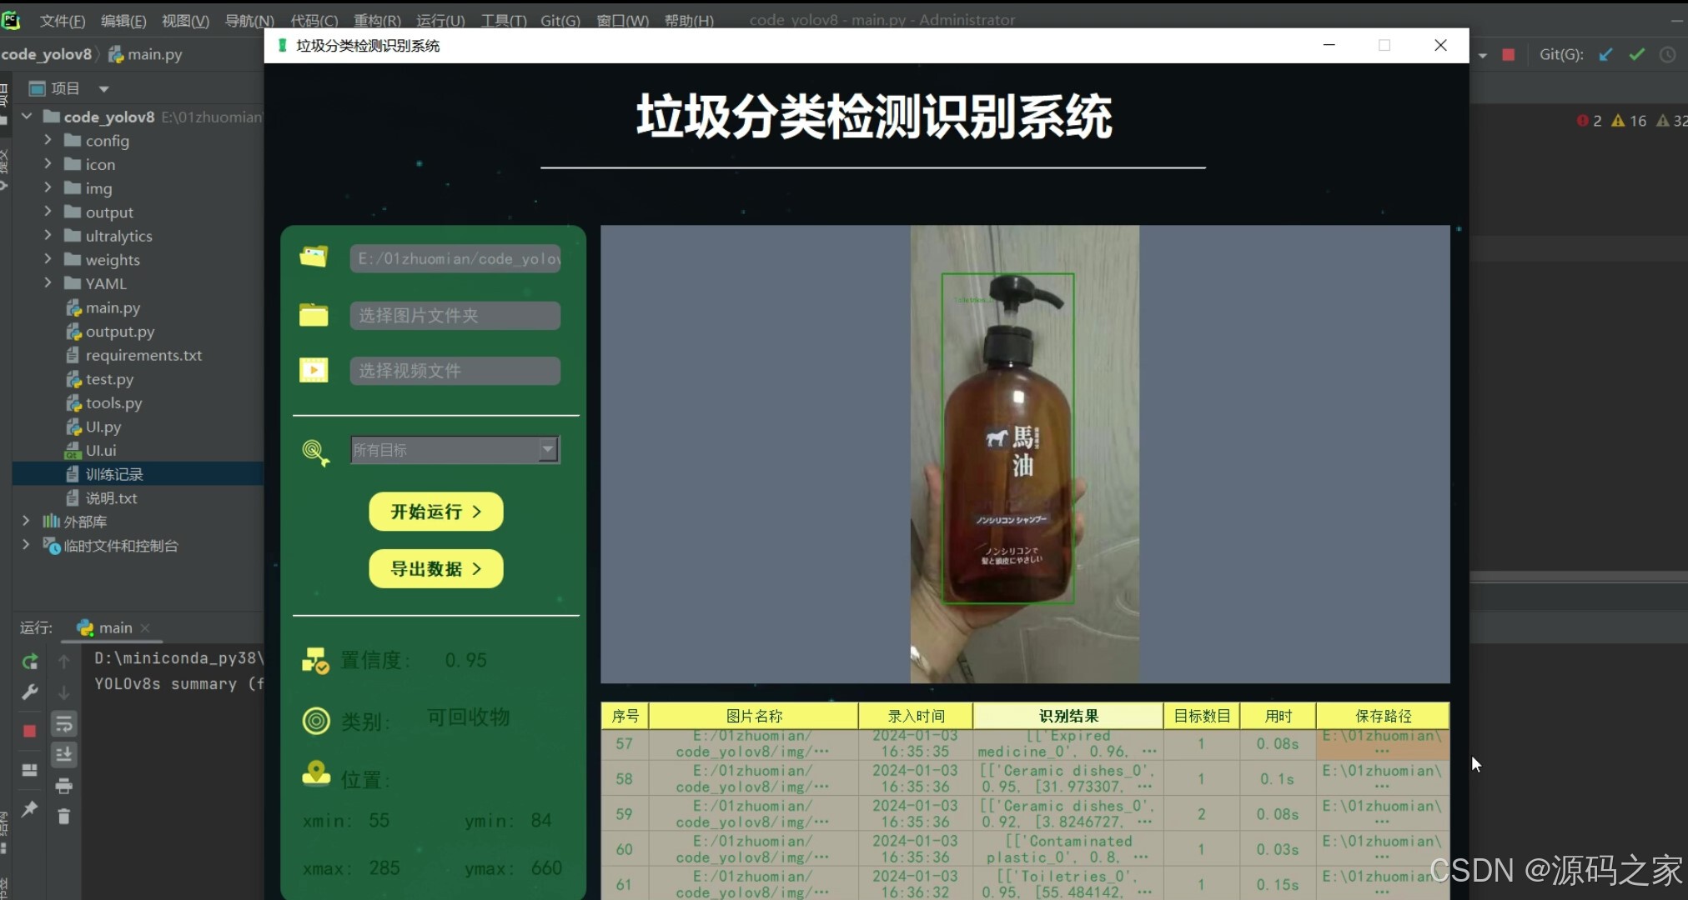Open the 文件(F) menu

tap(63, 21)
